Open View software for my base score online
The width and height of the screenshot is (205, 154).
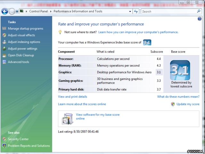coord(98,116)
